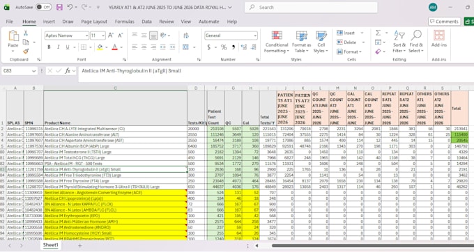
Task: Align text to the right
Action: (153, 47)
